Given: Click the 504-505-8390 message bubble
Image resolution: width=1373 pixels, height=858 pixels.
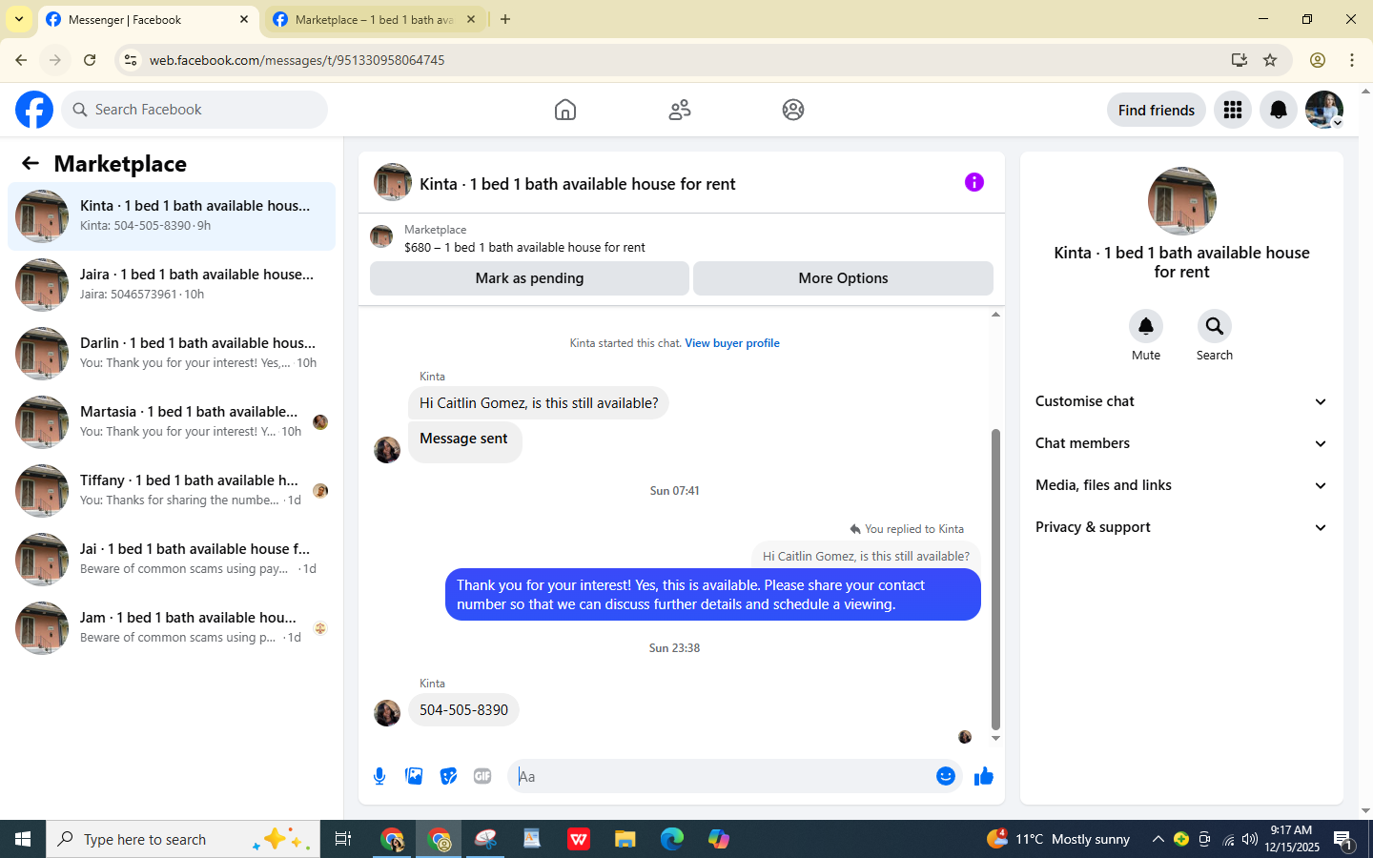Looking at the screenshot, I should pos(463,710).
